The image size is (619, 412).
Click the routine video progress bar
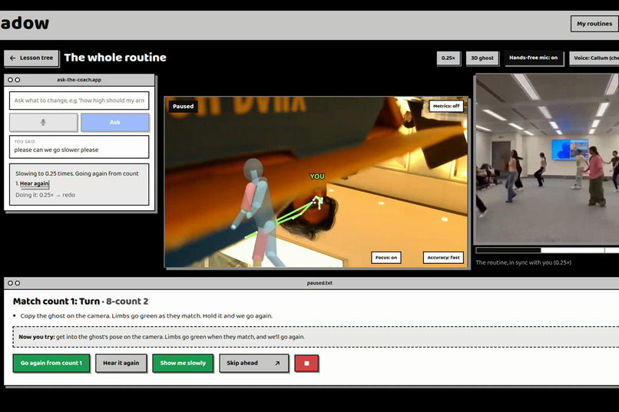(x=547, y=250)
